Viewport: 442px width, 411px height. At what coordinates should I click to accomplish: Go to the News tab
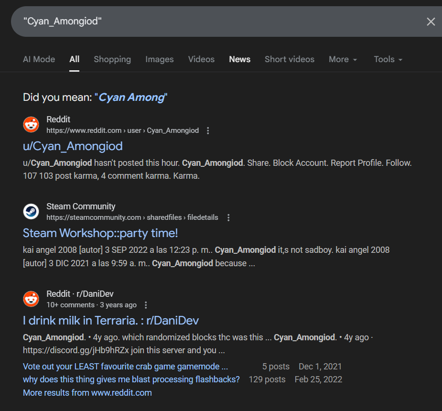pos(239,59)
